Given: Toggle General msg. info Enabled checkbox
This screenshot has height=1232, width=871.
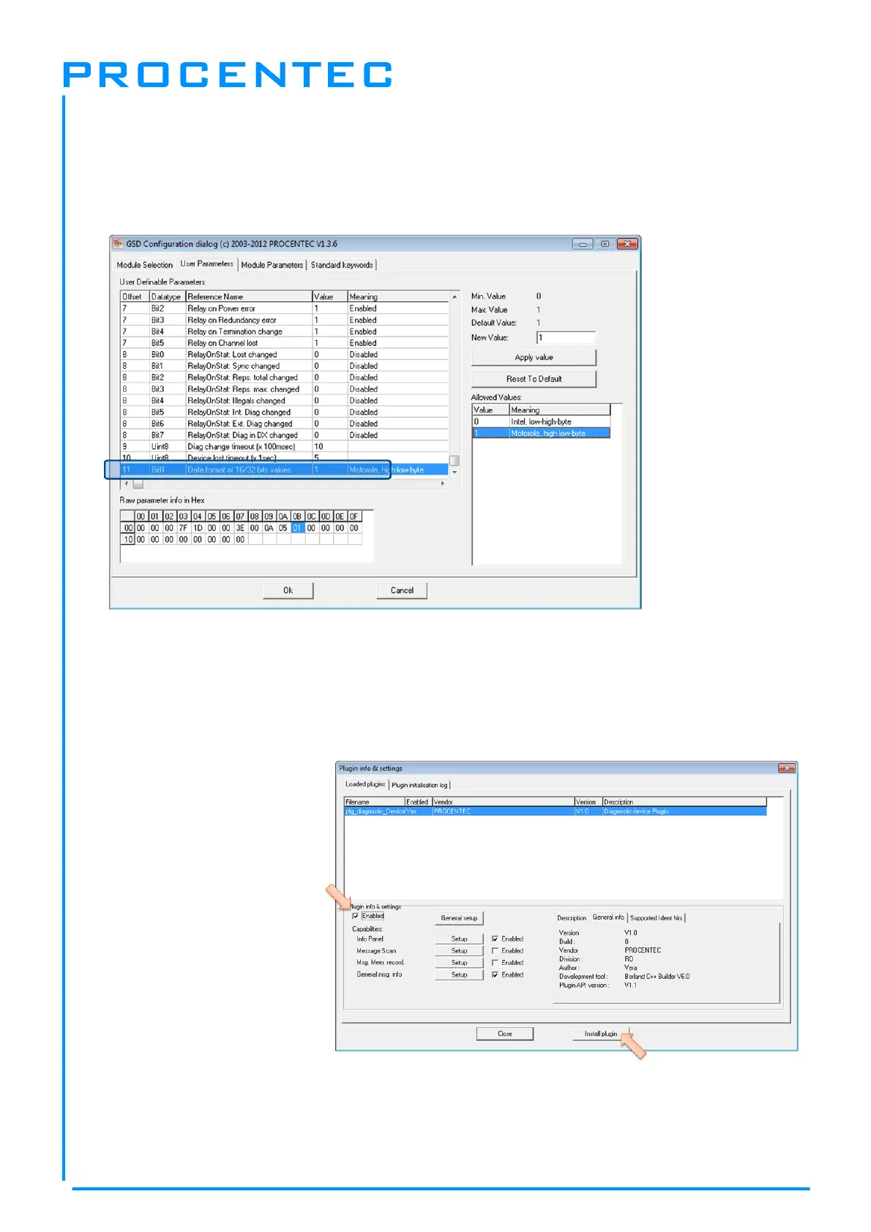Looking at the screenshot, I should point(496,974).
